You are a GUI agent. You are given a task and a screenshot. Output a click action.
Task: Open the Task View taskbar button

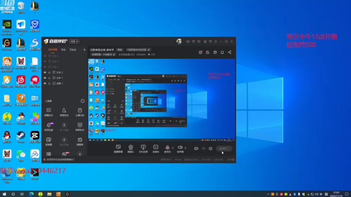[x=22, y=194]
